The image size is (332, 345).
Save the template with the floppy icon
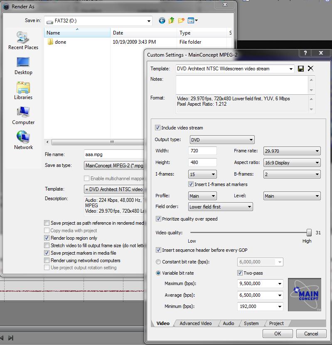(x=301, y=69)
